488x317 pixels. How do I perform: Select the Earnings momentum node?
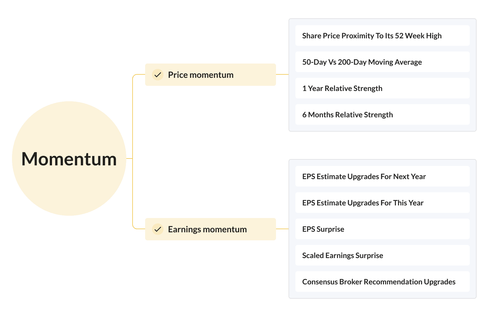[211, 229]
